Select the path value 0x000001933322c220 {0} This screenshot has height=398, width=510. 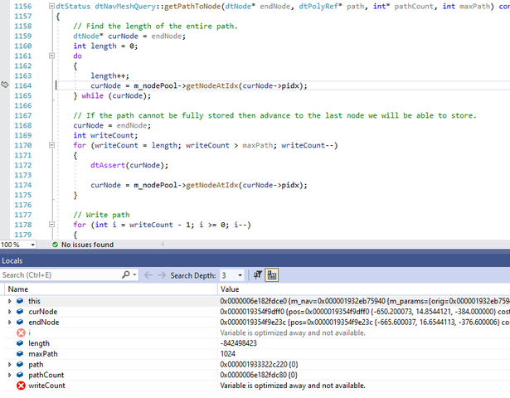click(259, 365)
